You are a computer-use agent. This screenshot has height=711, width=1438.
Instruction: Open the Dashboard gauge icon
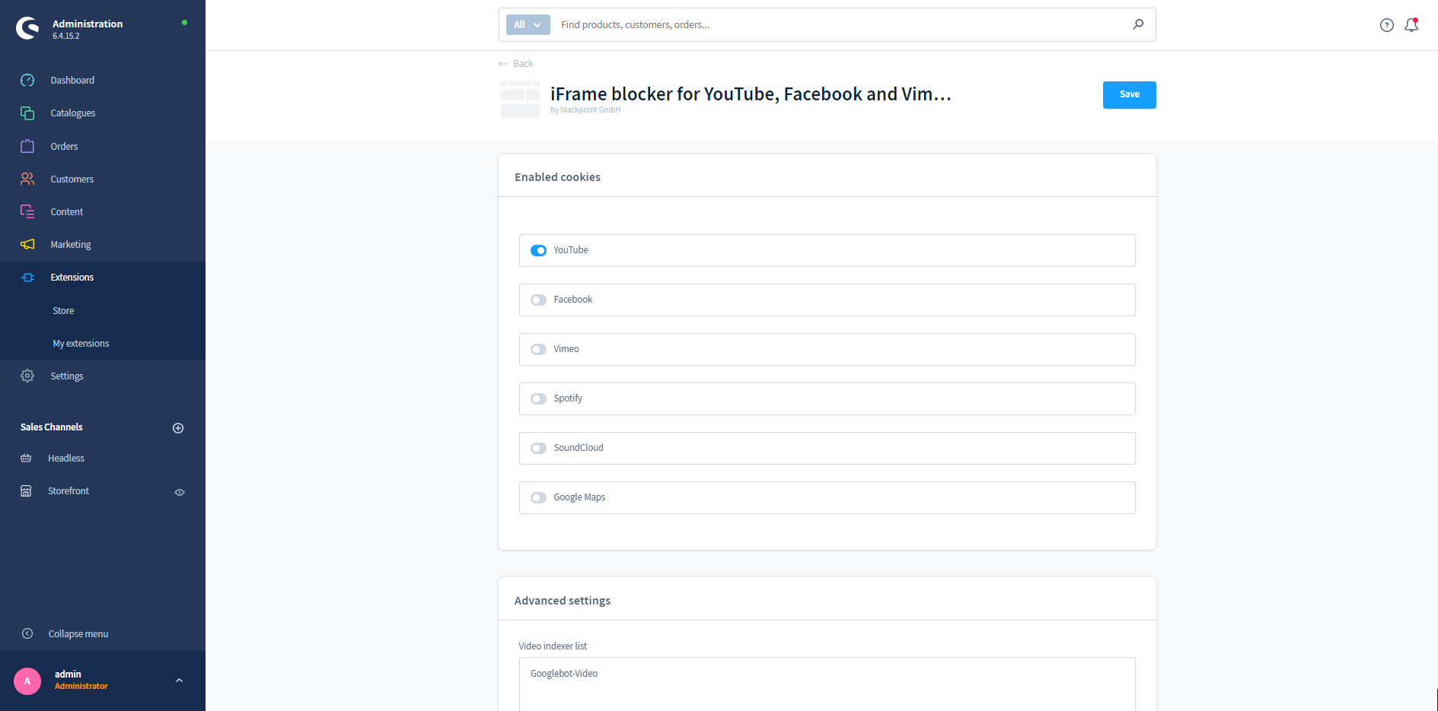pos(27,80)
